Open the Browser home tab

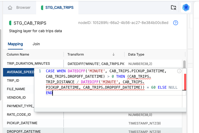tap(19, 8)
